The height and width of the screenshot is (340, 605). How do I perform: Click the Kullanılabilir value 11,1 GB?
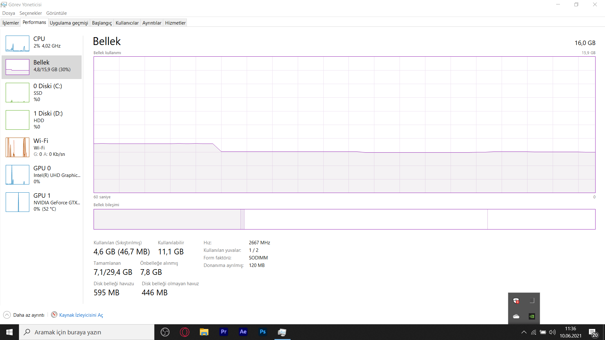point(171,252)
